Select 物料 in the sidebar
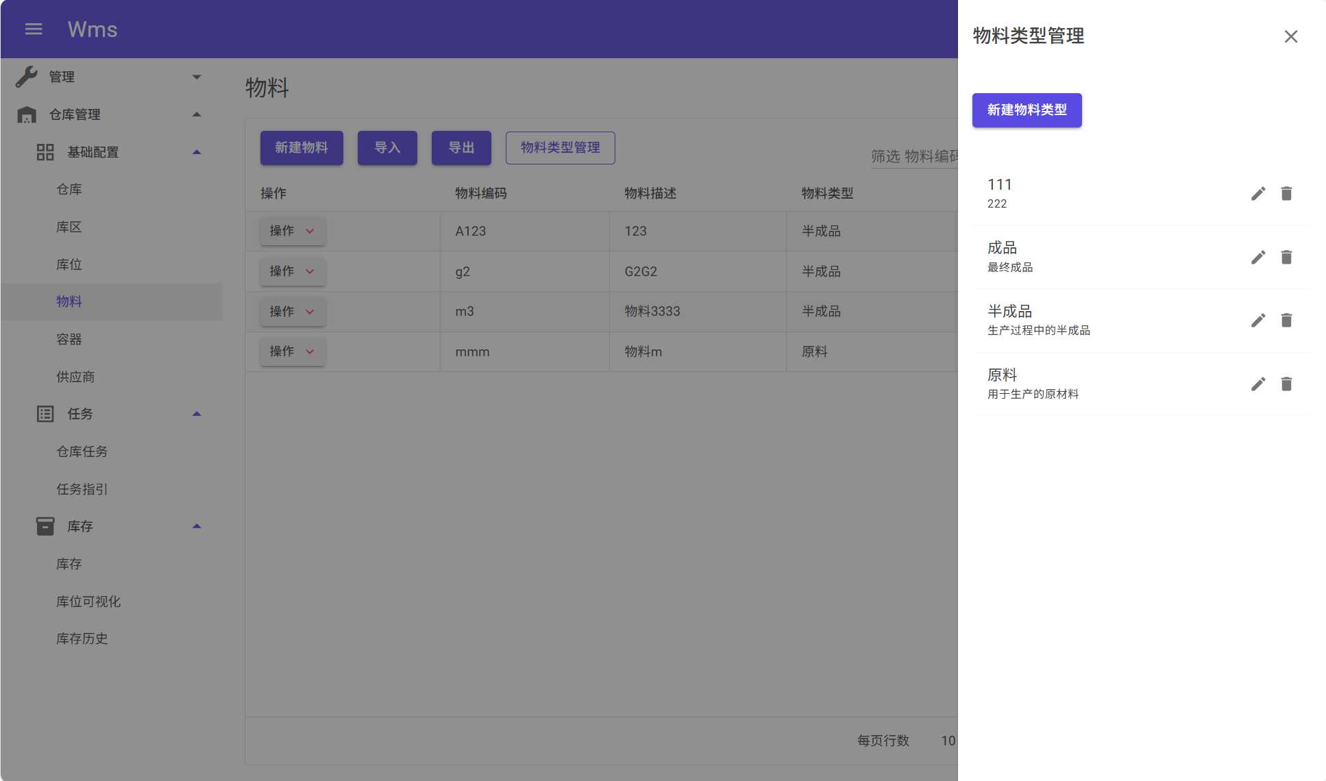The image size is (1326, 781). pyautogui.click(x=112, y=301)
